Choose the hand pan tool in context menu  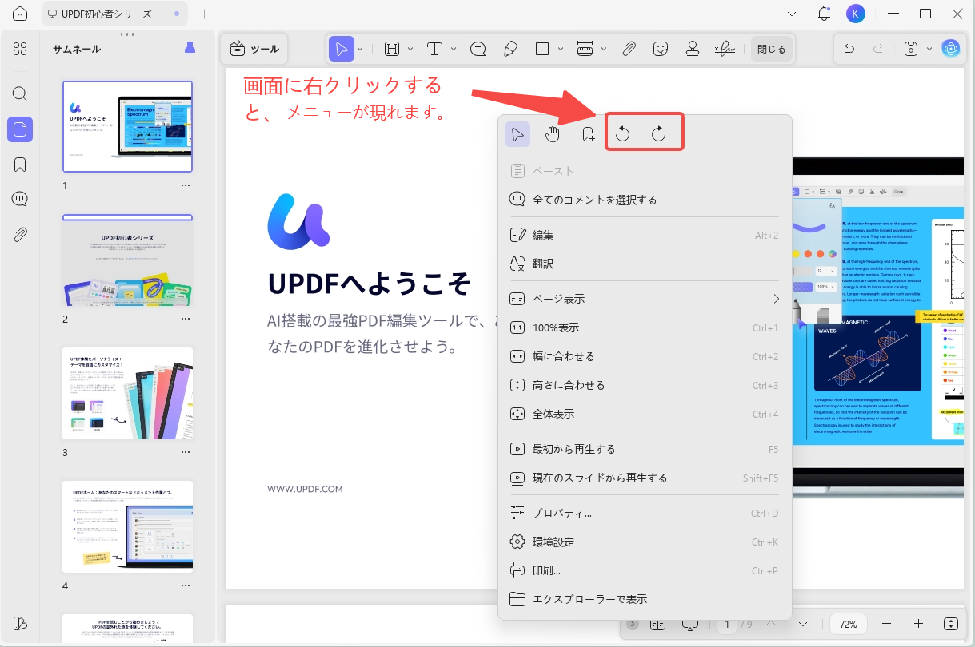[x=553, y=133]
